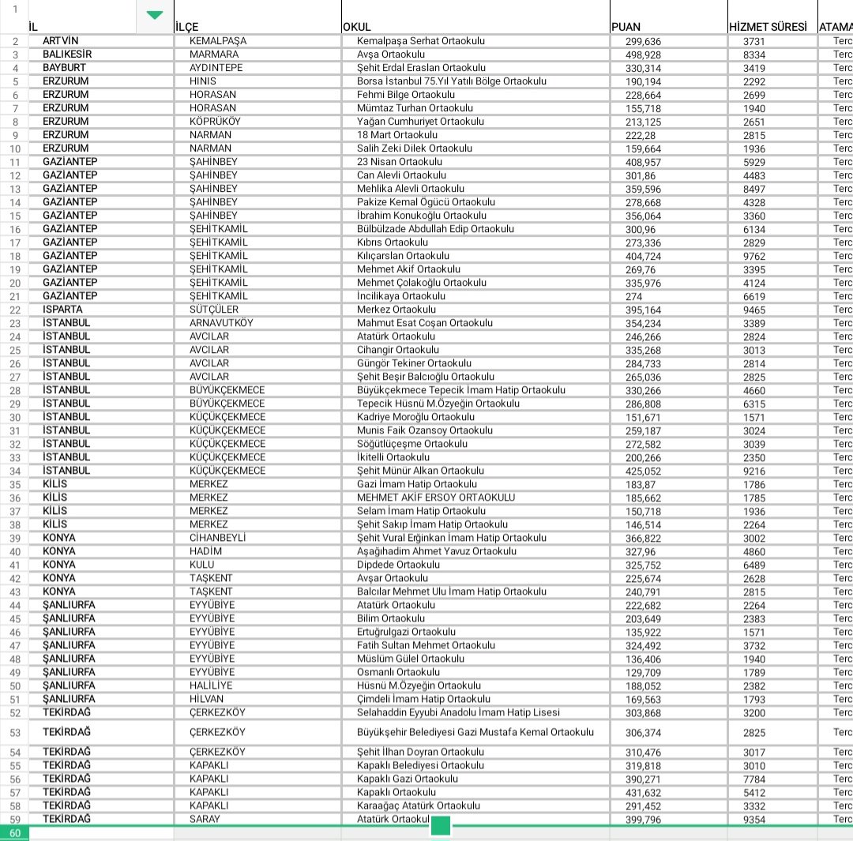Click the İLÇE column header cell

pos(257,17)
